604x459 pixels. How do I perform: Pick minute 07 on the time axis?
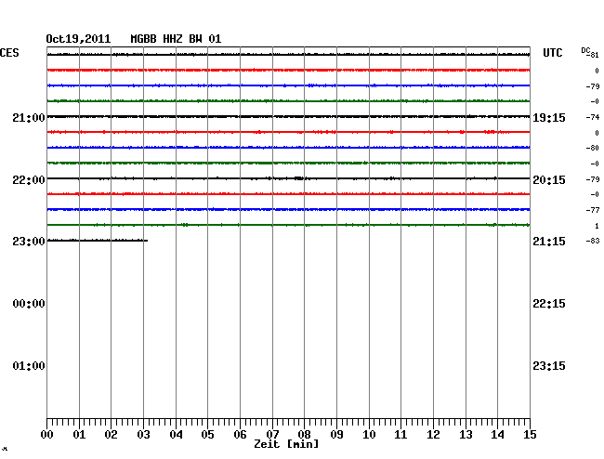tap(272, 434)
